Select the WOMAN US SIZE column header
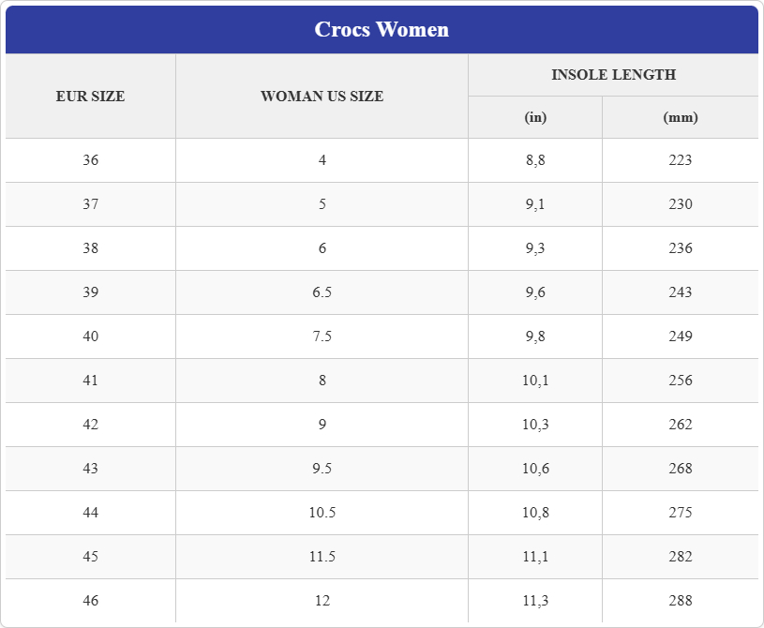764x628 pixels. click(x=322, y=96)
